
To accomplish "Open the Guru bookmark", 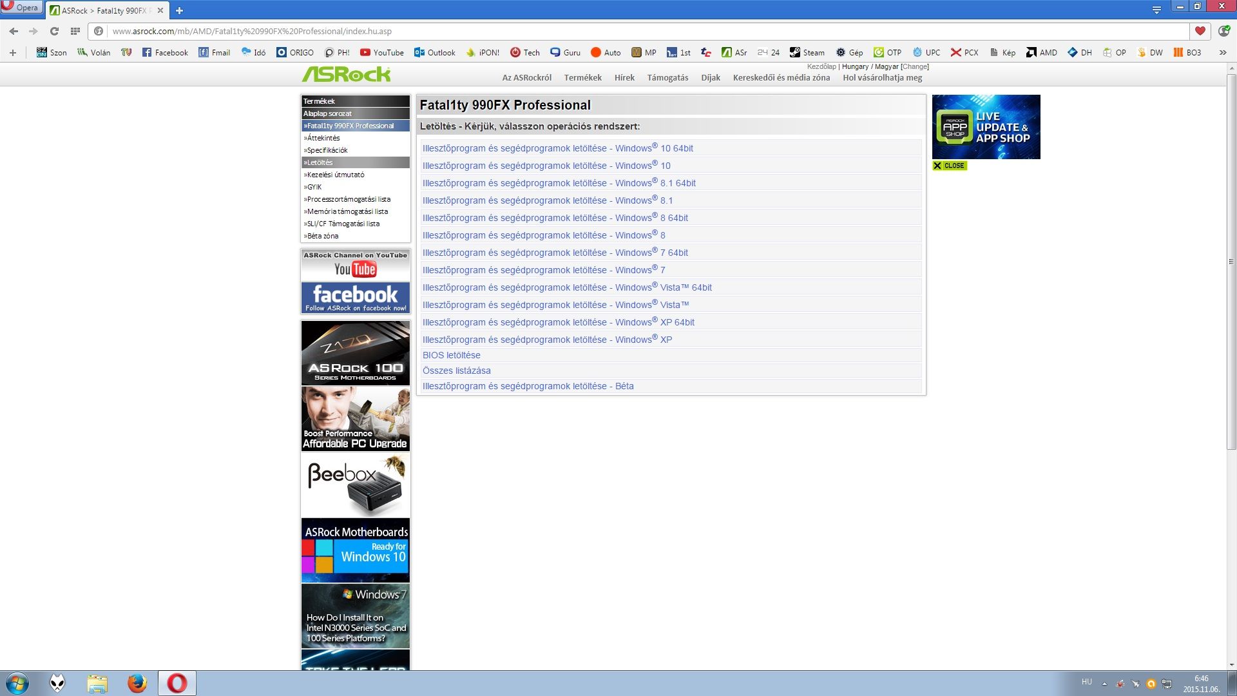I will click(x=565, y=53).
